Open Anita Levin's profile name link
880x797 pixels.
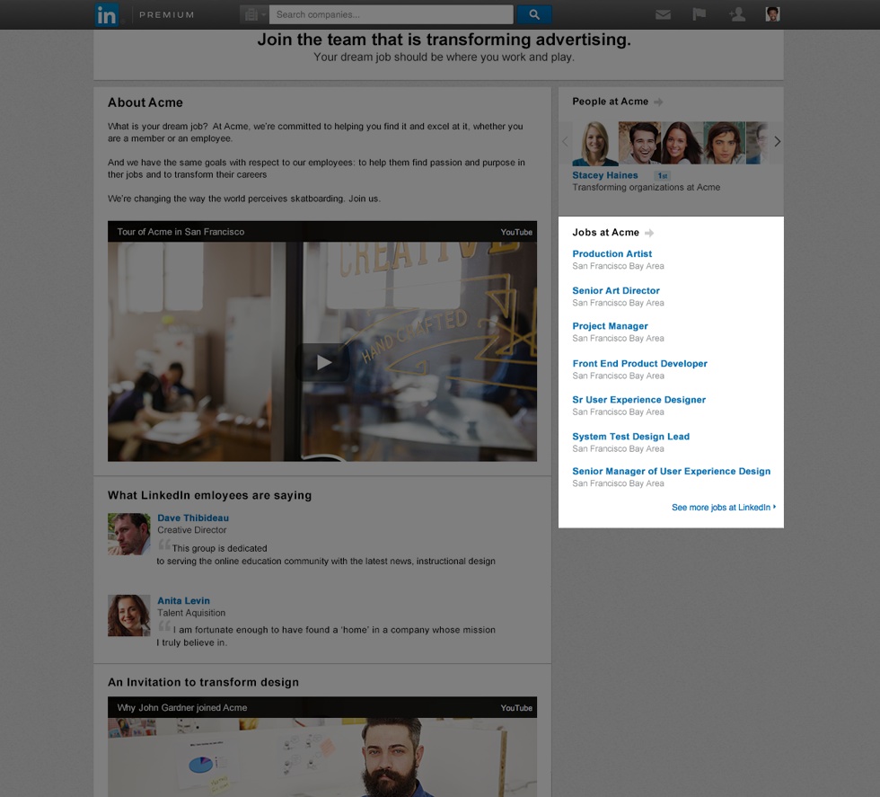(183, 601)
